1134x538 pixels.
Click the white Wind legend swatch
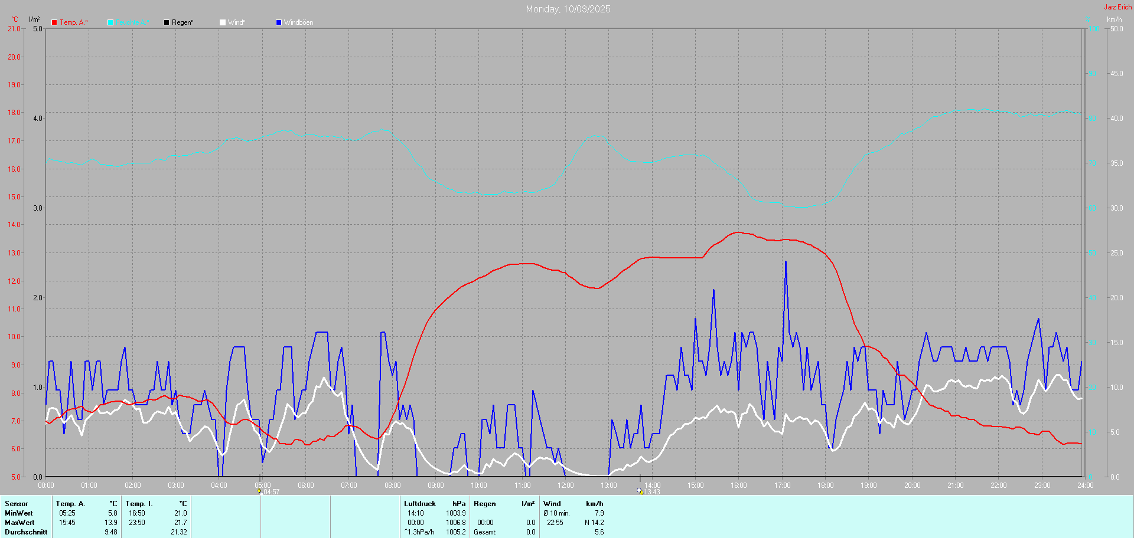pyautogui.click(x=223, y=22)
